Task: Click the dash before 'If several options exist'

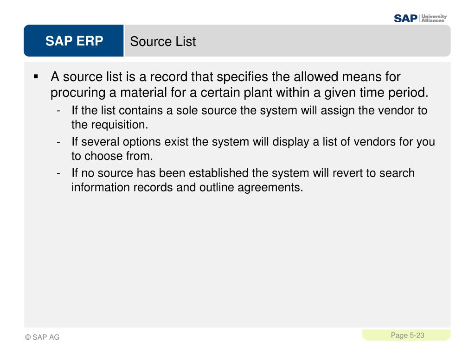Action: (58, 142)
